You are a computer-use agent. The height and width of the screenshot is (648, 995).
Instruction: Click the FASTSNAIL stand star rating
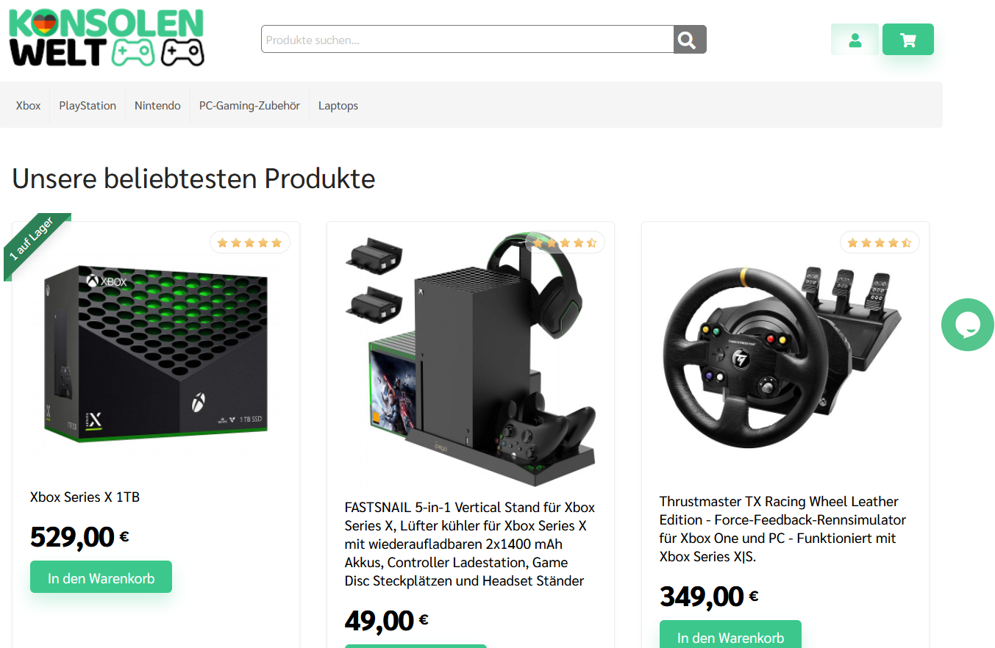tap(565, 242)
